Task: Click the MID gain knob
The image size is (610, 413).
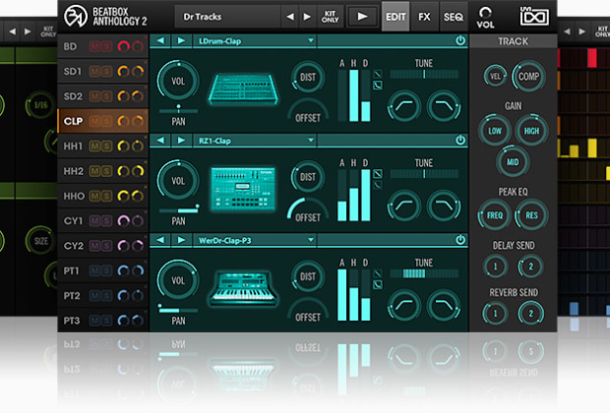Action: 513,162
